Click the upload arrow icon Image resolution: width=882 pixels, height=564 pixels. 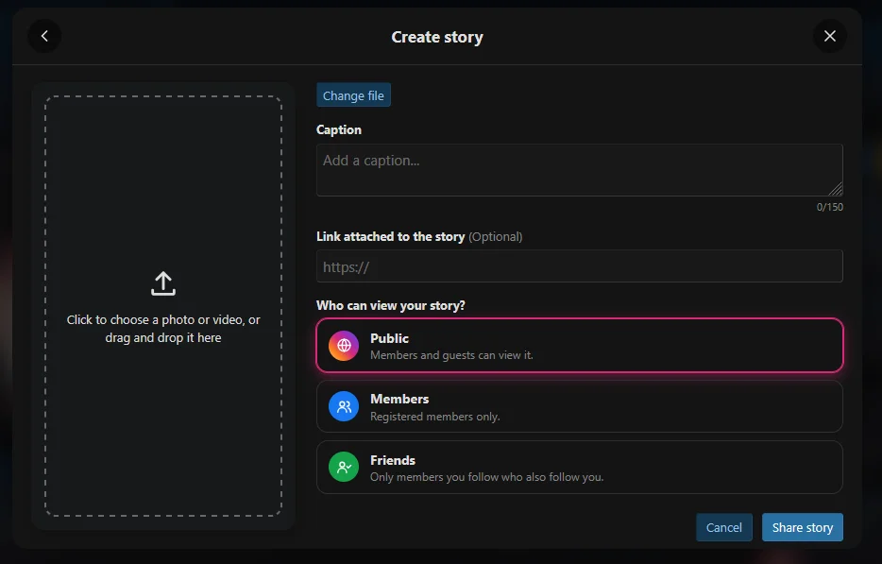pyautogui.click(x=163, y=283)
